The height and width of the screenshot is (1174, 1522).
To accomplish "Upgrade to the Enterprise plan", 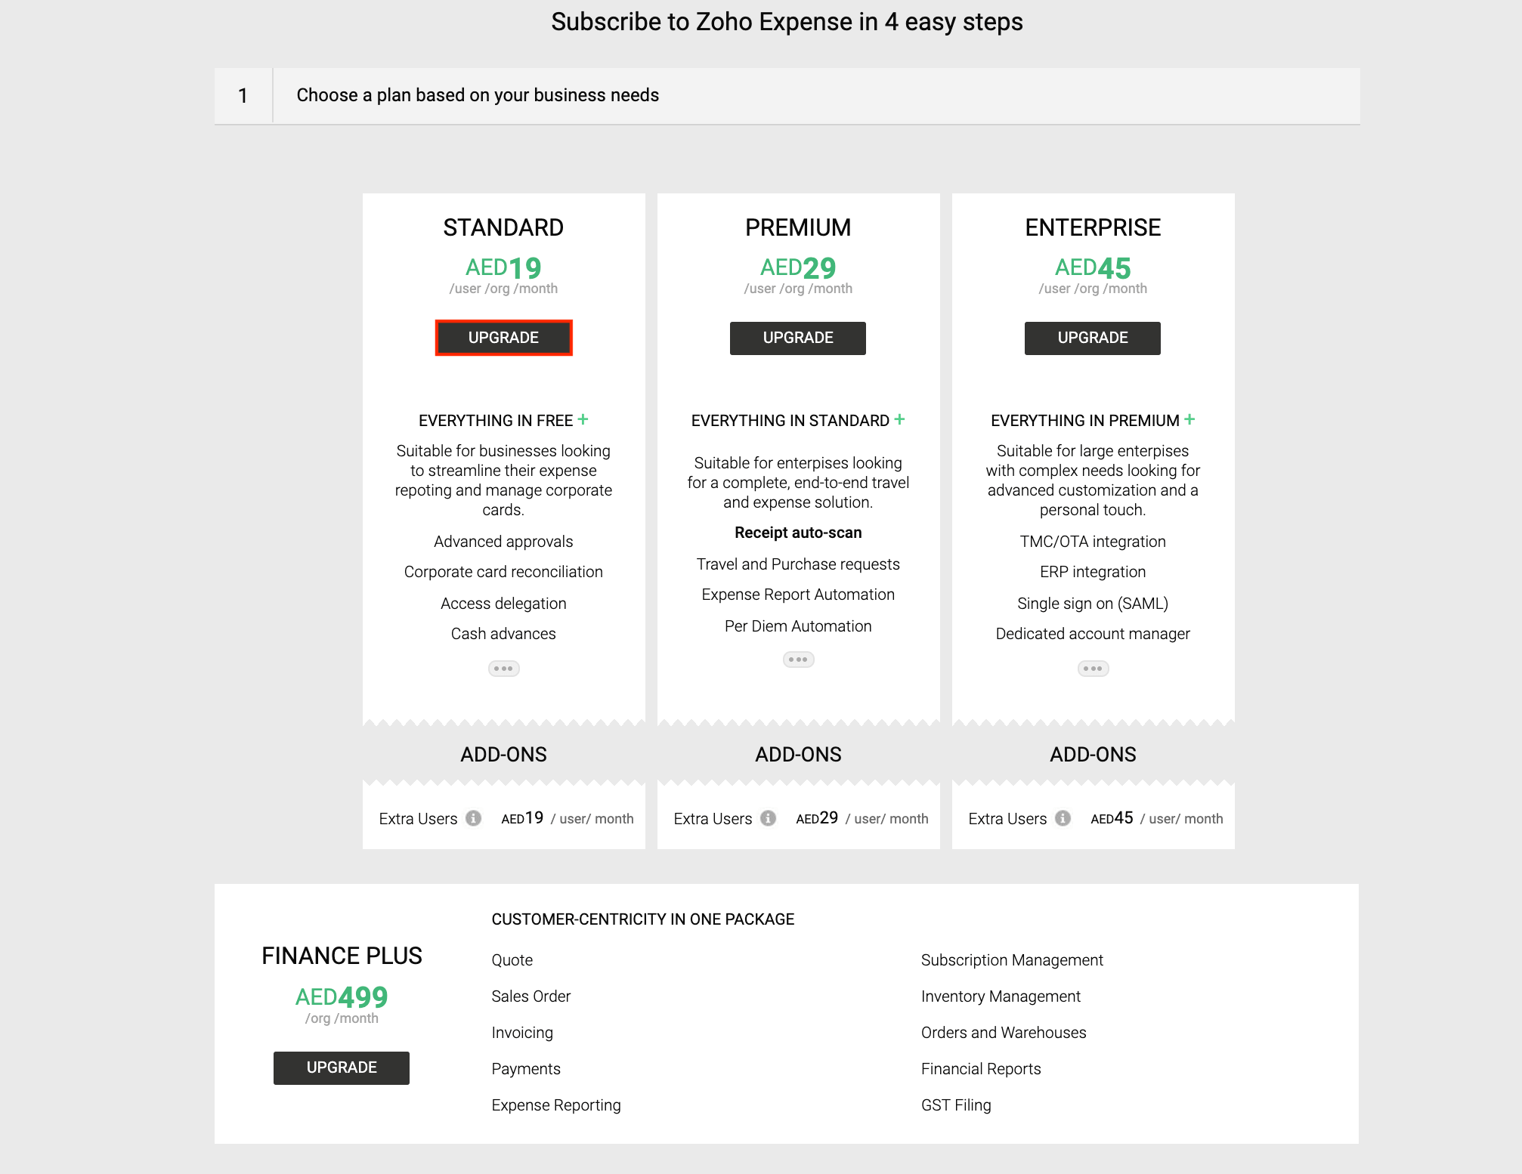I will click(x=1093, y=338).
